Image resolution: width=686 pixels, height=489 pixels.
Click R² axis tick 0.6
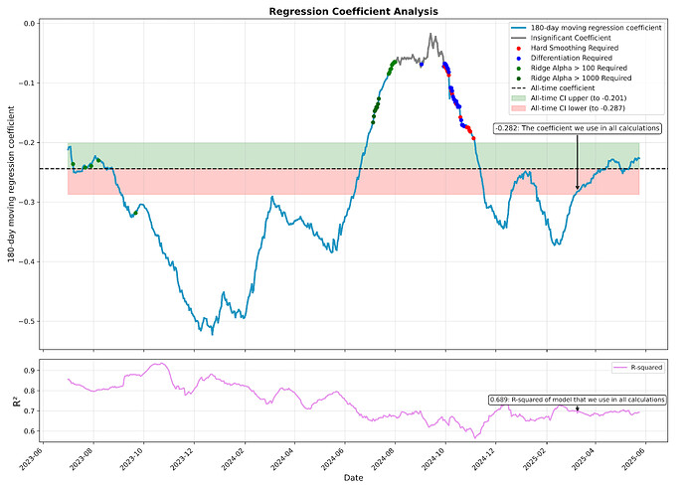[x=29, y=431]
